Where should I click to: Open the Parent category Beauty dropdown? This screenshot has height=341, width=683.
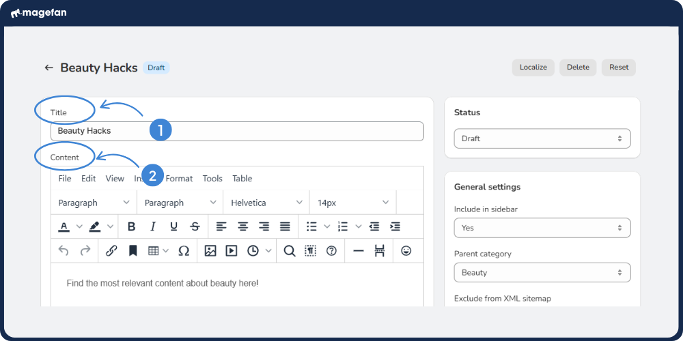(x=542, y=273)
